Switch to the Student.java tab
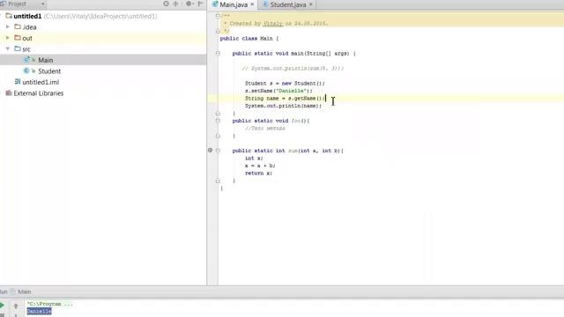This screenshot has width=564, height=317. 288,4
